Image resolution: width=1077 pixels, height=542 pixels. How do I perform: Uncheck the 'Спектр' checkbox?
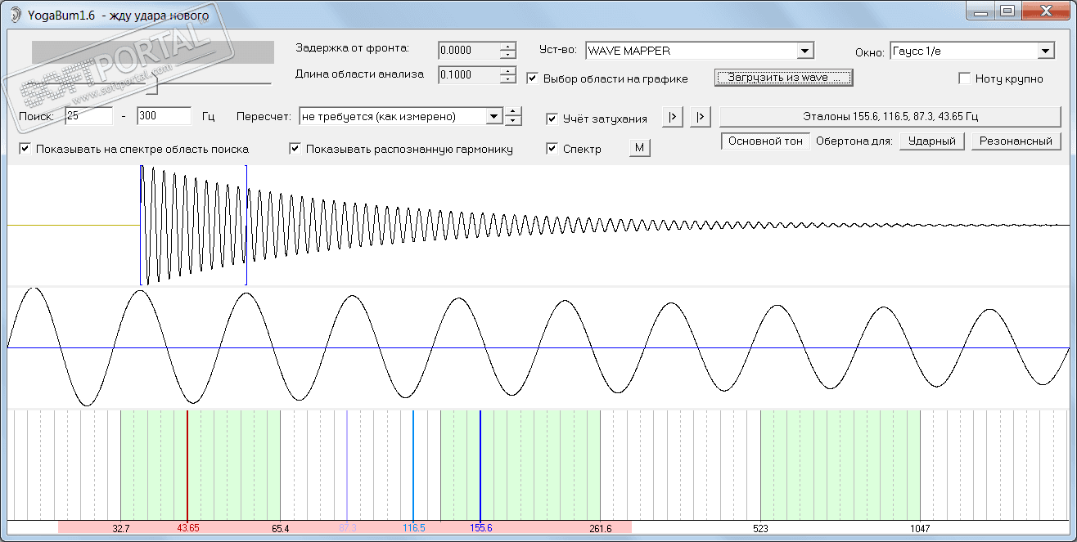click(552, 149)
